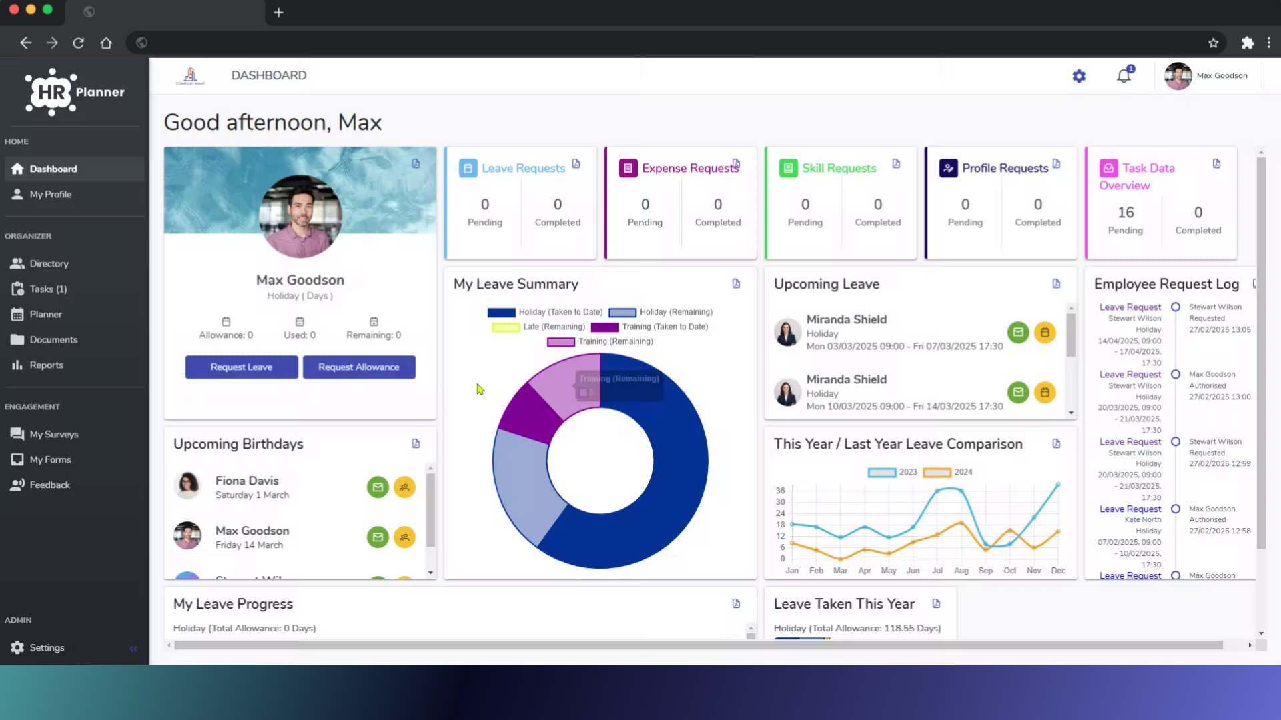The image size is (1281, 720).
Task: Toggle Holiday (Remaining) legend item
Action: click(x=661, y=312)
